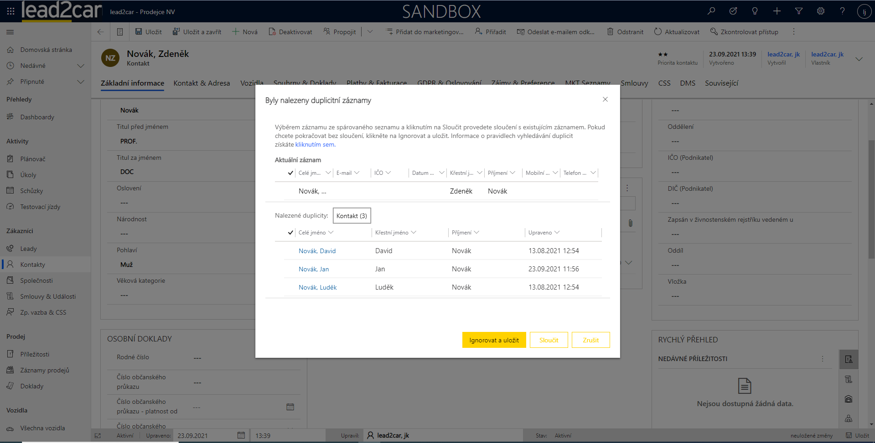Expand the Propojit split-button dropdown arrow
Viewport: 875px width, 443px height.
[370, 32]
